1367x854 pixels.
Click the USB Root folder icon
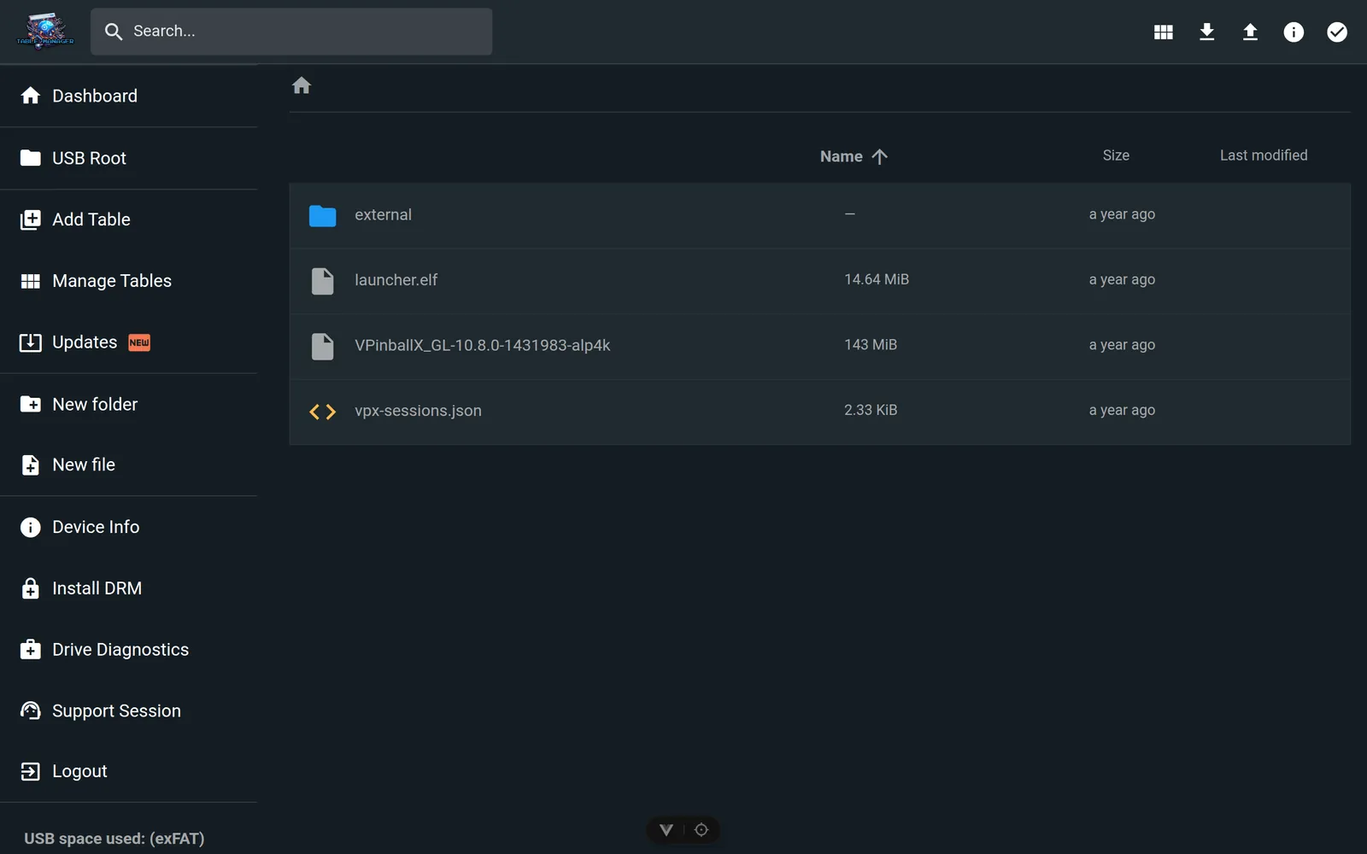point(31,158)
